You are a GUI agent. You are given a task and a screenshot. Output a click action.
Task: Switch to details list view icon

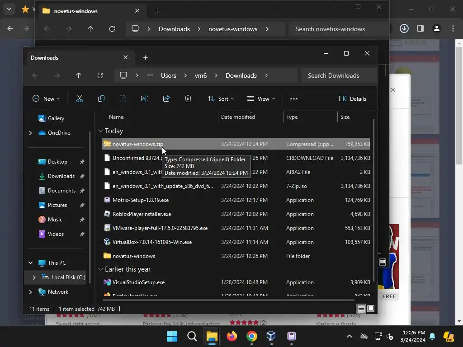[x=361, y=309]
